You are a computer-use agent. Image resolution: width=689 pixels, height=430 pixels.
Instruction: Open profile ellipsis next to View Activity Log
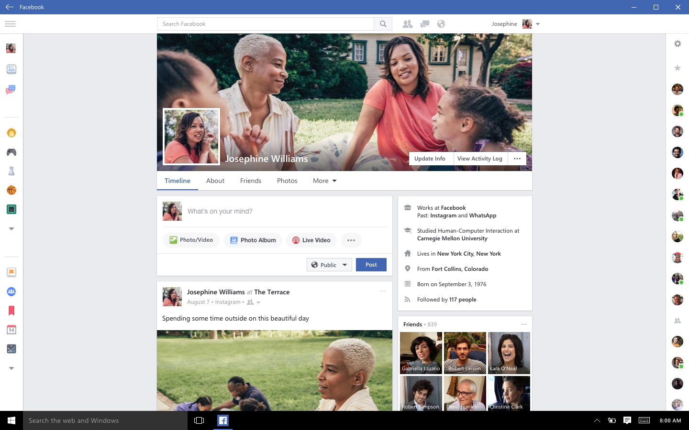pos(517,159)
